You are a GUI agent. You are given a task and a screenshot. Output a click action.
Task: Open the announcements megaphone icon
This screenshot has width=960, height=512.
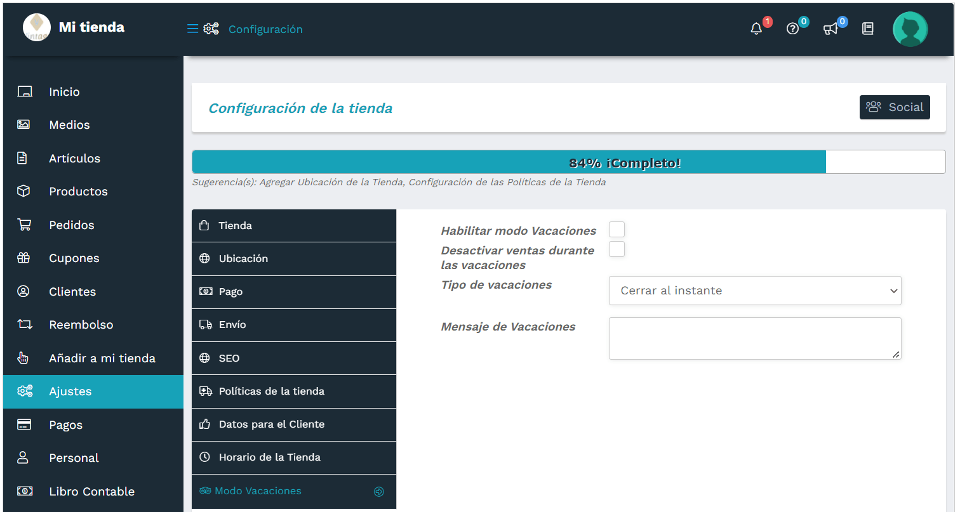tap(830, 29)
